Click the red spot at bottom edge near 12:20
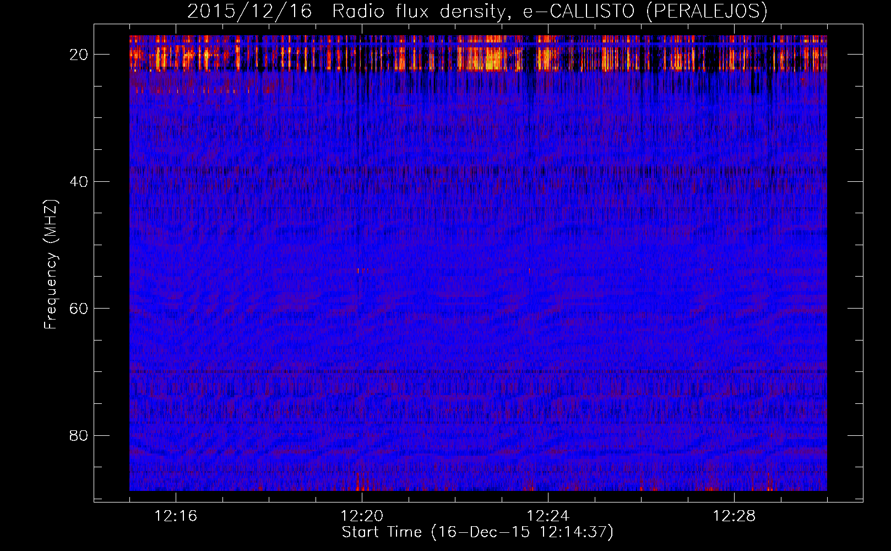This screenshot has height=551, width=891. (362, 488)
